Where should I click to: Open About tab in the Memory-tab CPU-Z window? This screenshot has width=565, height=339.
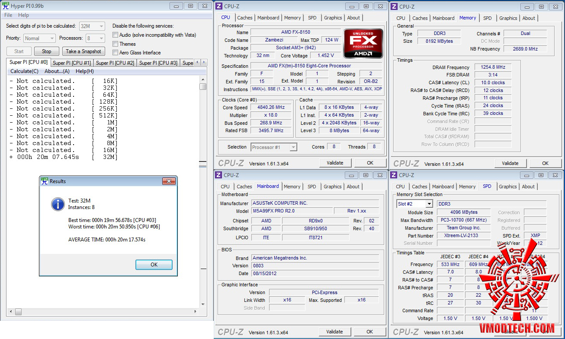pyautogui.click(x=529, y=18)
